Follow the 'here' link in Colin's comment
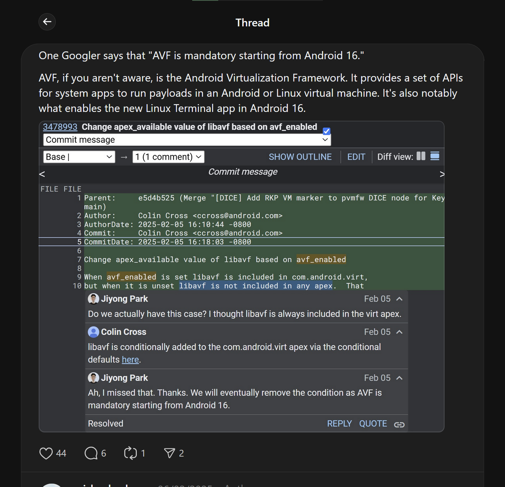505x487 pixels. coord(130,360)
